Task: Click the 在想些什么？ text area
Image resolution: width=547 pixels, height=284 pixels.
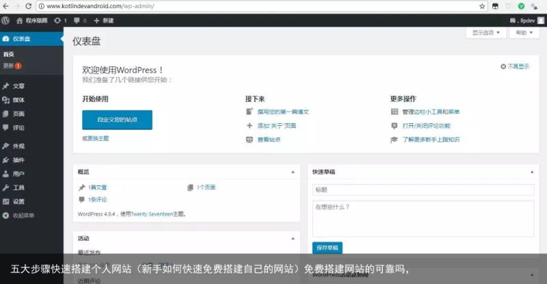Action: click(423, 219)
